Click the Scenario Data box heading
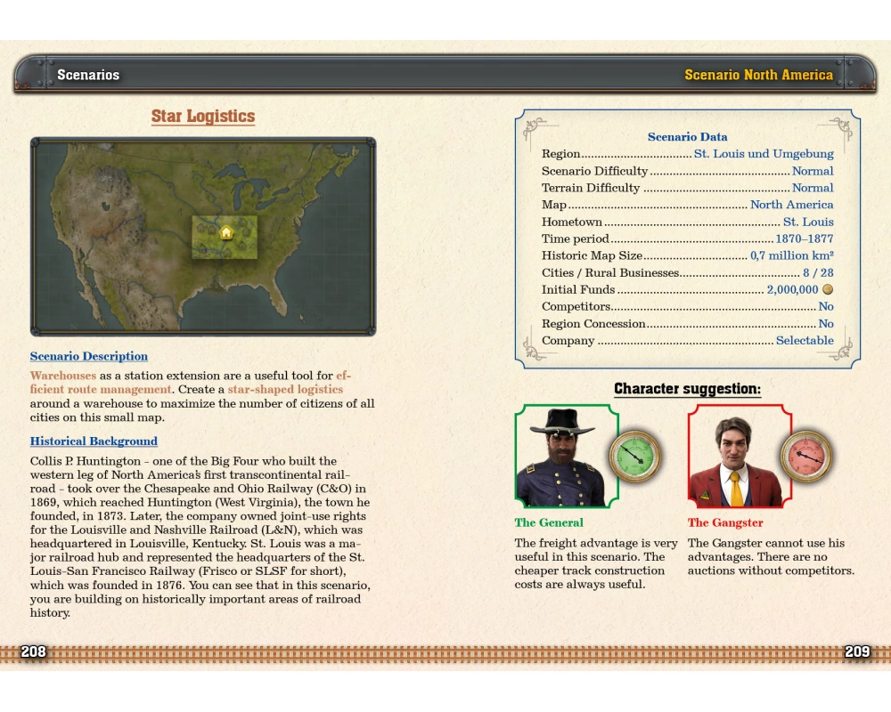 click(687, 137)
